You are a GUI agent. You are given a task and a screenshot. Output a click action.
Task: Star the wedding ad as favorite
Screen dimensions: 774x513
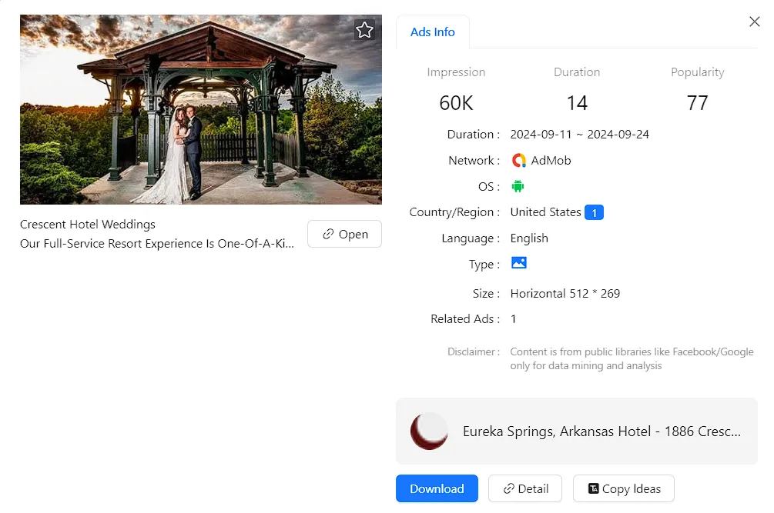pos(364,30)
